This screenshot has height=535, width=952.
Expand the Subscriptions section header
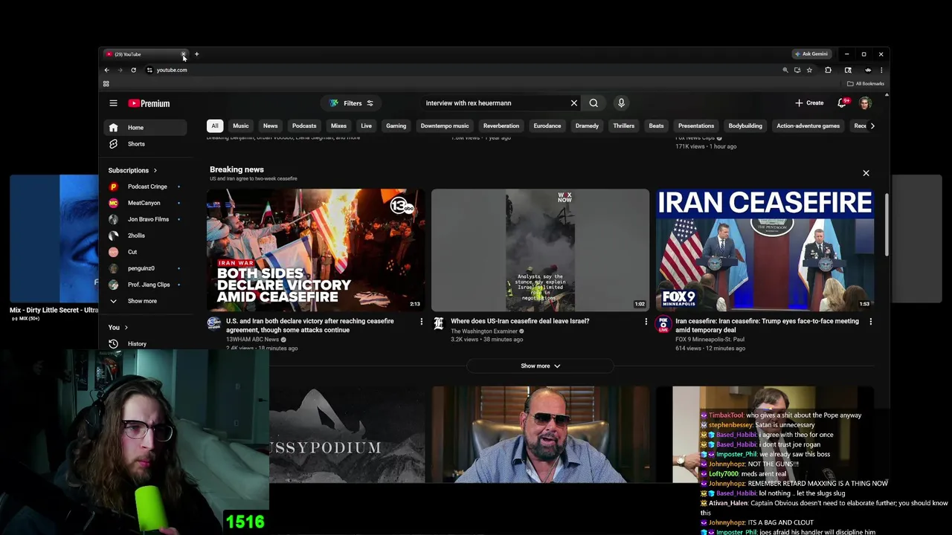(x=132, y=170)
